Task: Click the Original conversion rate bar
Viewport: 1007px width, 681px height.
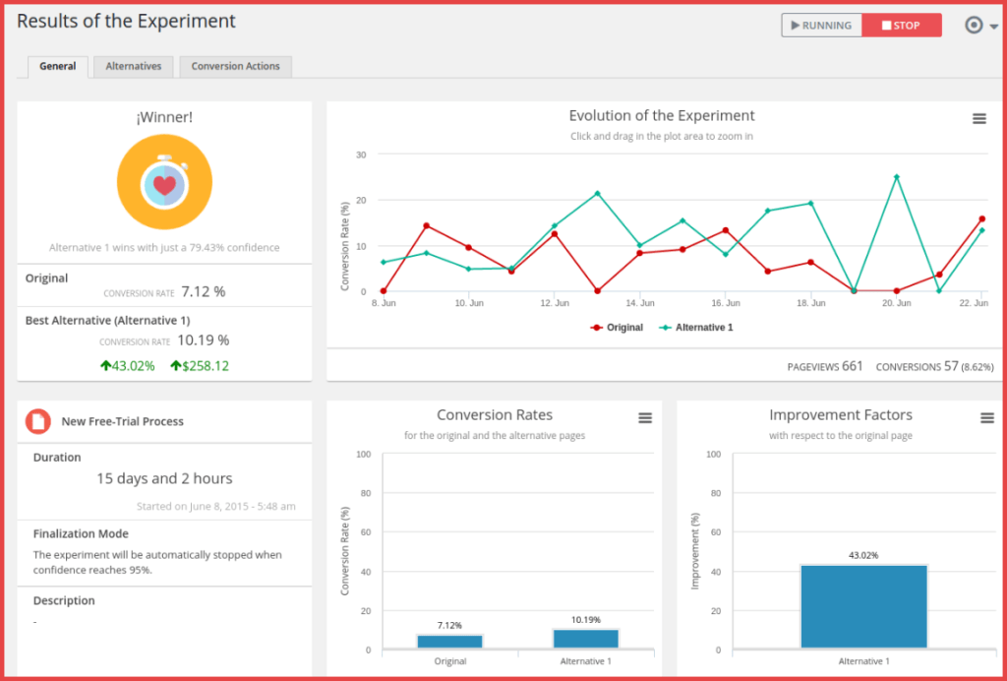Action: coord(449,642)
